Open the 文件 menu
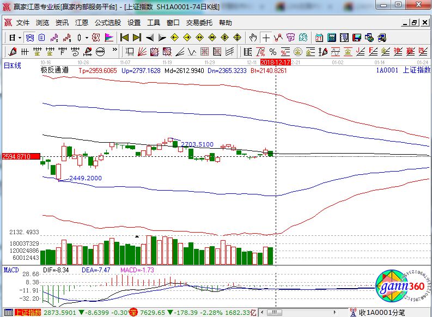Viewport: 432px width, 317px height. coord(23,23)
